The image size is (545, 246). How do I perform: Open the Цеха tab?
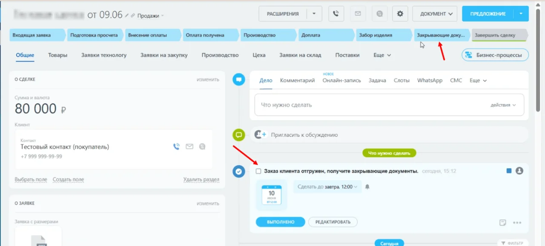(x=259, y=55)
